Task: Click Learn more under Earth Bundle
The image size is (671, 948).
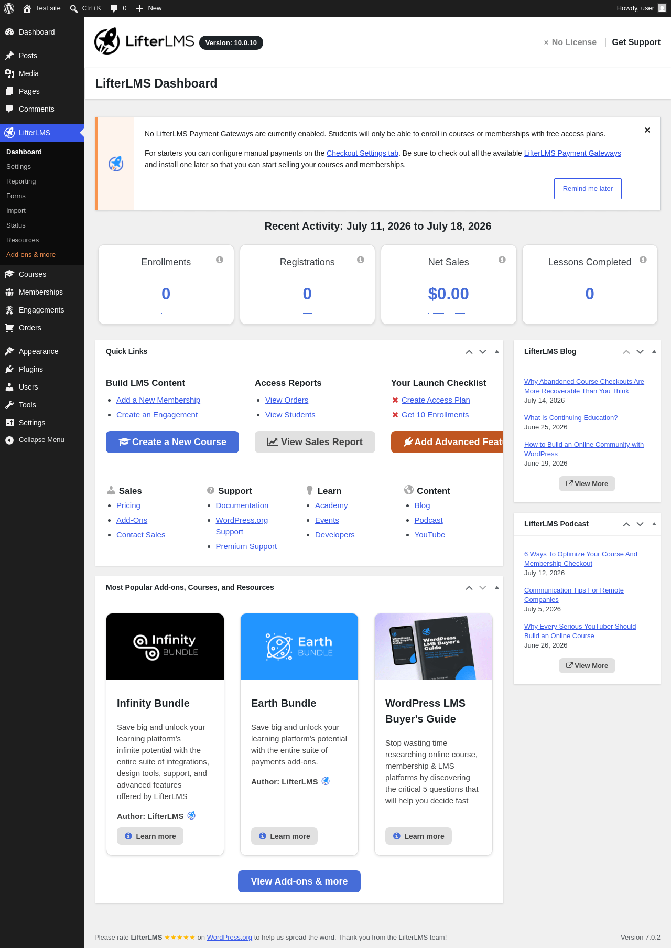Action: pyautogui.click(x=284, y=836)
